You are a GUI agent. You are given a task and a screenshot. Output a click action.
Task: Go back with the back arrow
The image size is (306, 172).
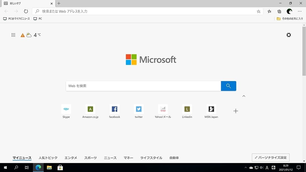tap(6, 11)
